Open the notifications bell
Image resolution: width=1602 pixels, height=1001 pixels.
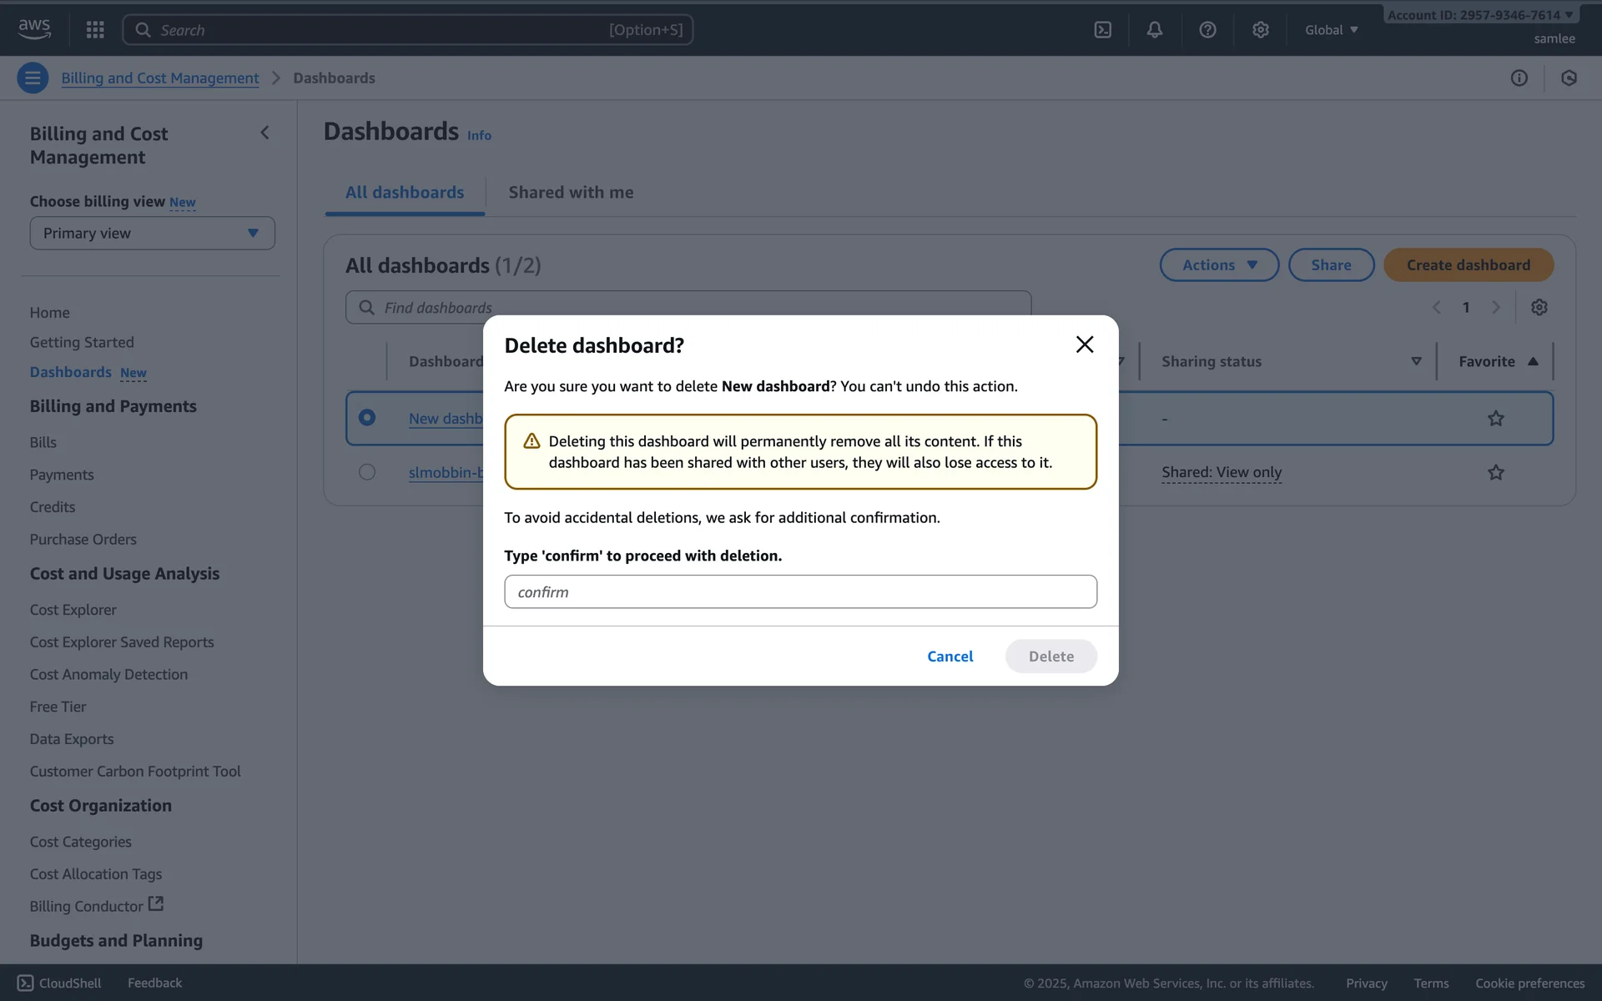(1154, 30)
